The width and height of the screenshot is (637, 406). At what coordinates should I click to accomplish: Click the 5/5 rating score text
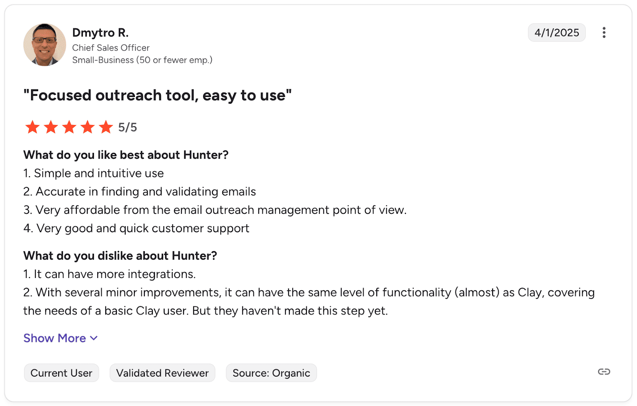(x=127, y=127)
